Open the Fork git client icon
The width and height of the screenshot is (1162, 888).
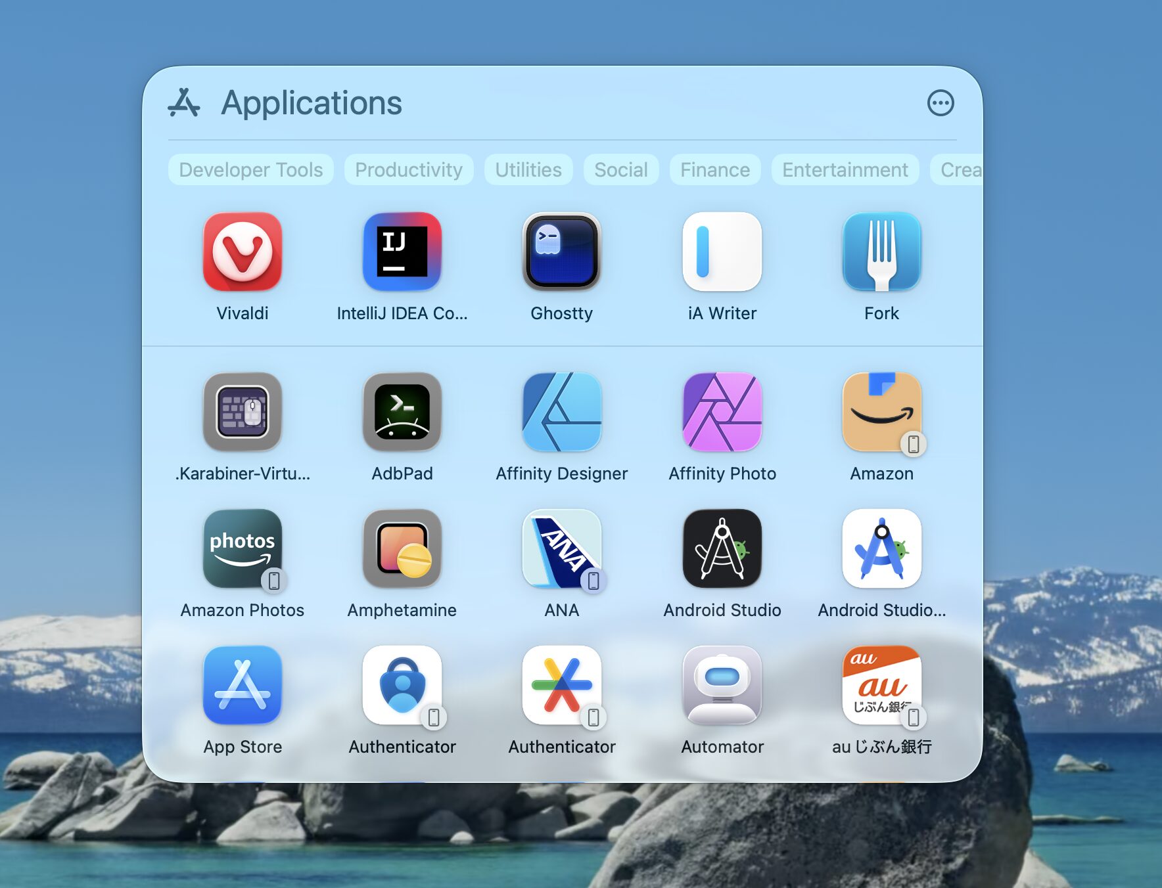882,252
